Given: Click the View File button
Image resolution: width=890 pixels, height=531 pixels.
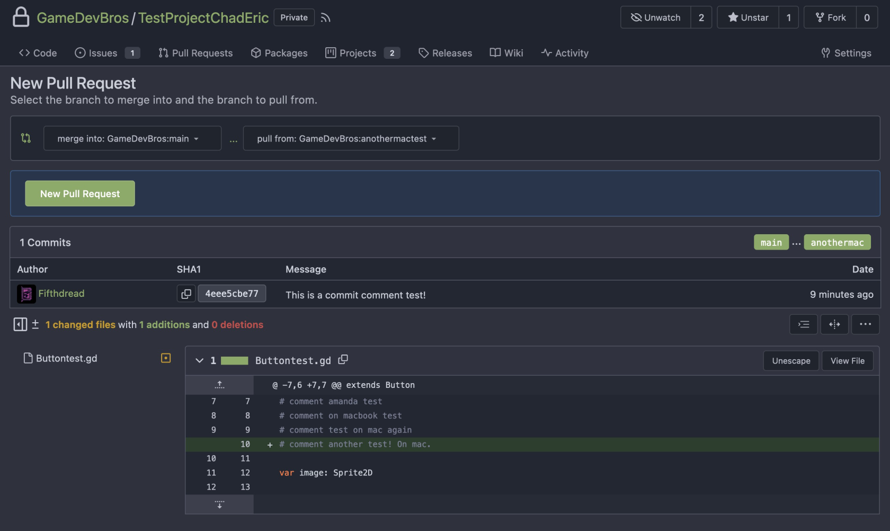Looking at the screenshot, I should pos(847,361).
